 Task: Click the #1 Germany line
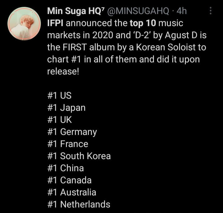tap(72, 132)
